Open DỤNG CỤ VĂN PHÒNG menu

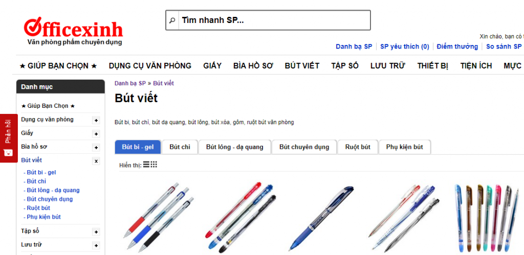(150, 66)
